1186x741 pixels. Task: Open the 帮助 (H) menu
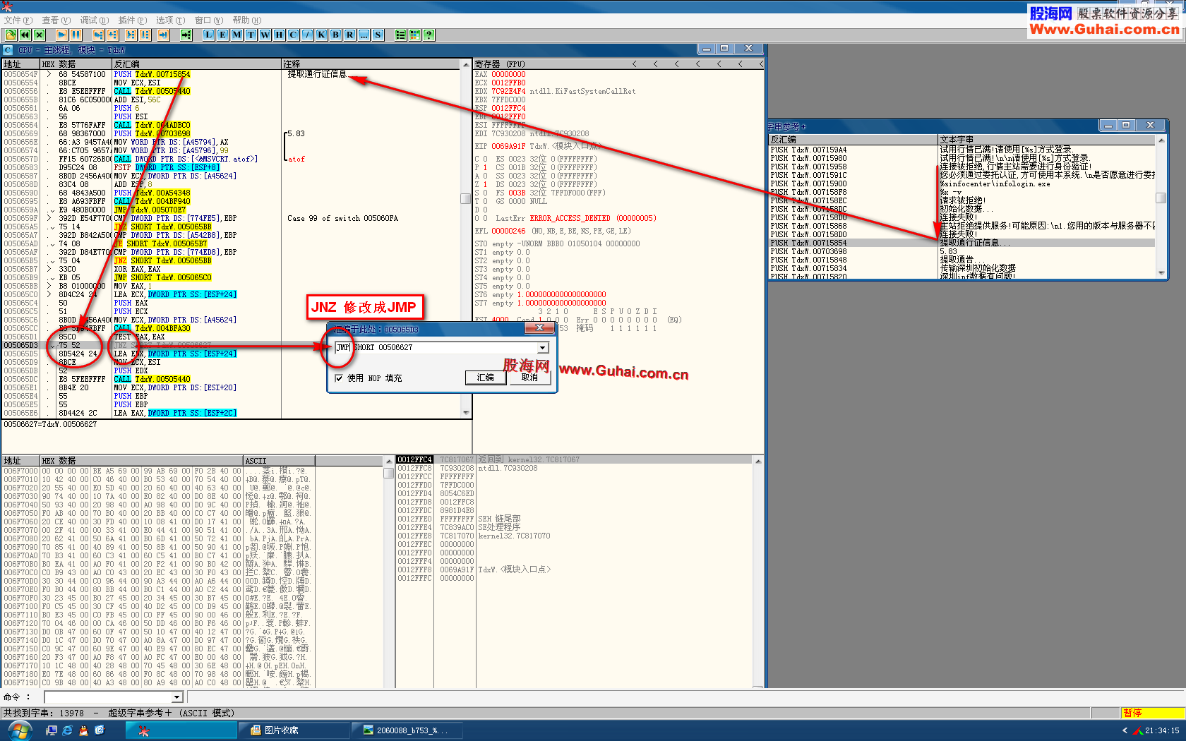tap(247, 20)
